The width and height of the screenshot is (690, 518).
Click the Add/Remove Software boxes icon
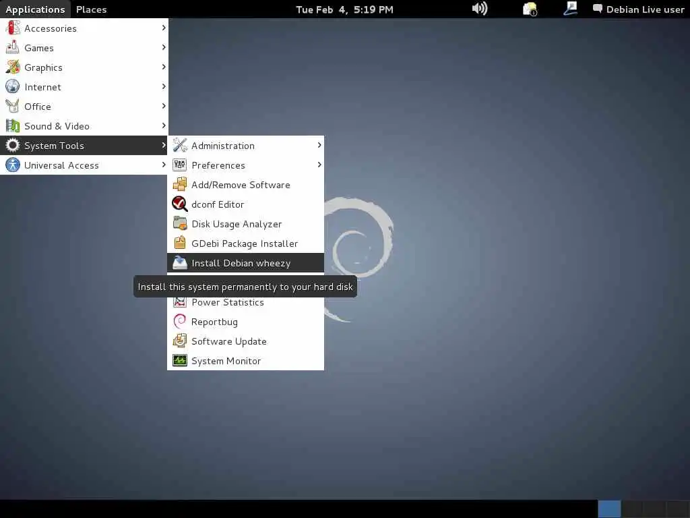coord(179,184)
